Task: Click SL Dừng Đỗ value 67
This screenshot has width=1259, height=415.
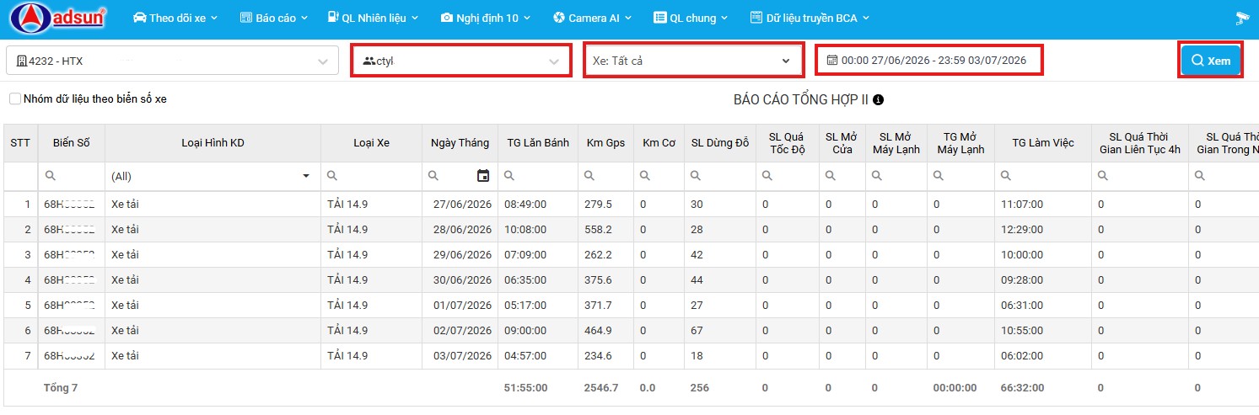Action: (697, 331)
